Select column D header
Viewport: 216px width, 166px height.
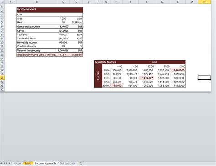coord(76,2)
